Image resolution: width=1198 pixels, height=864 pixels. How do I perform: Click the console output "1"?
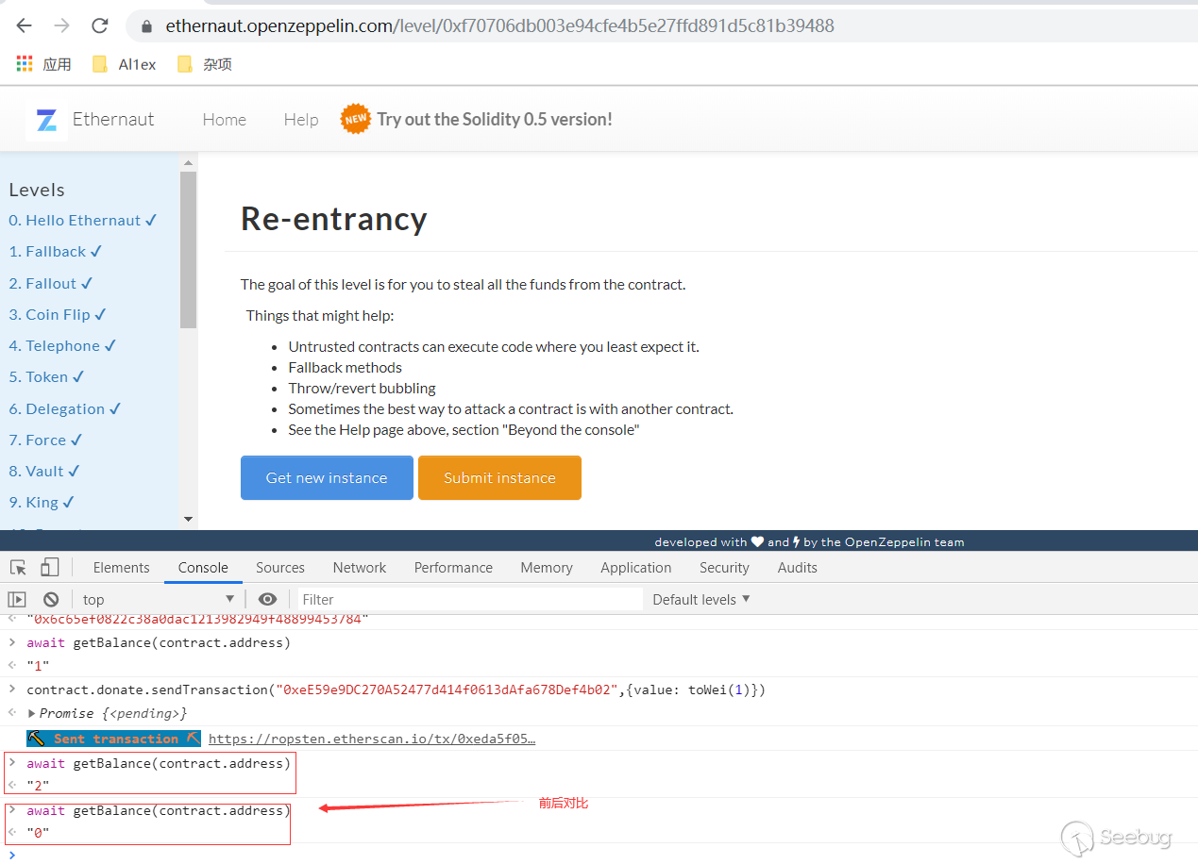coord(38,665)
